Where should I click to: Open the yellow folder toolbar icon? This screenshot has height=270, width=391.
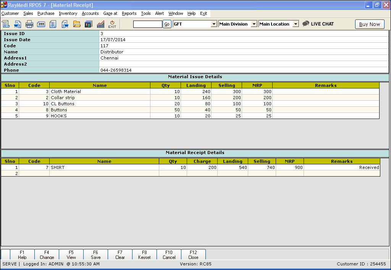pos(77,24)
